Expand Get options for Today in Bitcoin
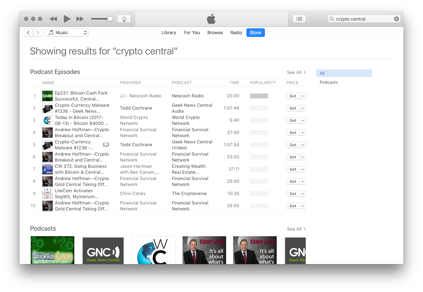The image size is (423, 292). click(x=303, y=120)
